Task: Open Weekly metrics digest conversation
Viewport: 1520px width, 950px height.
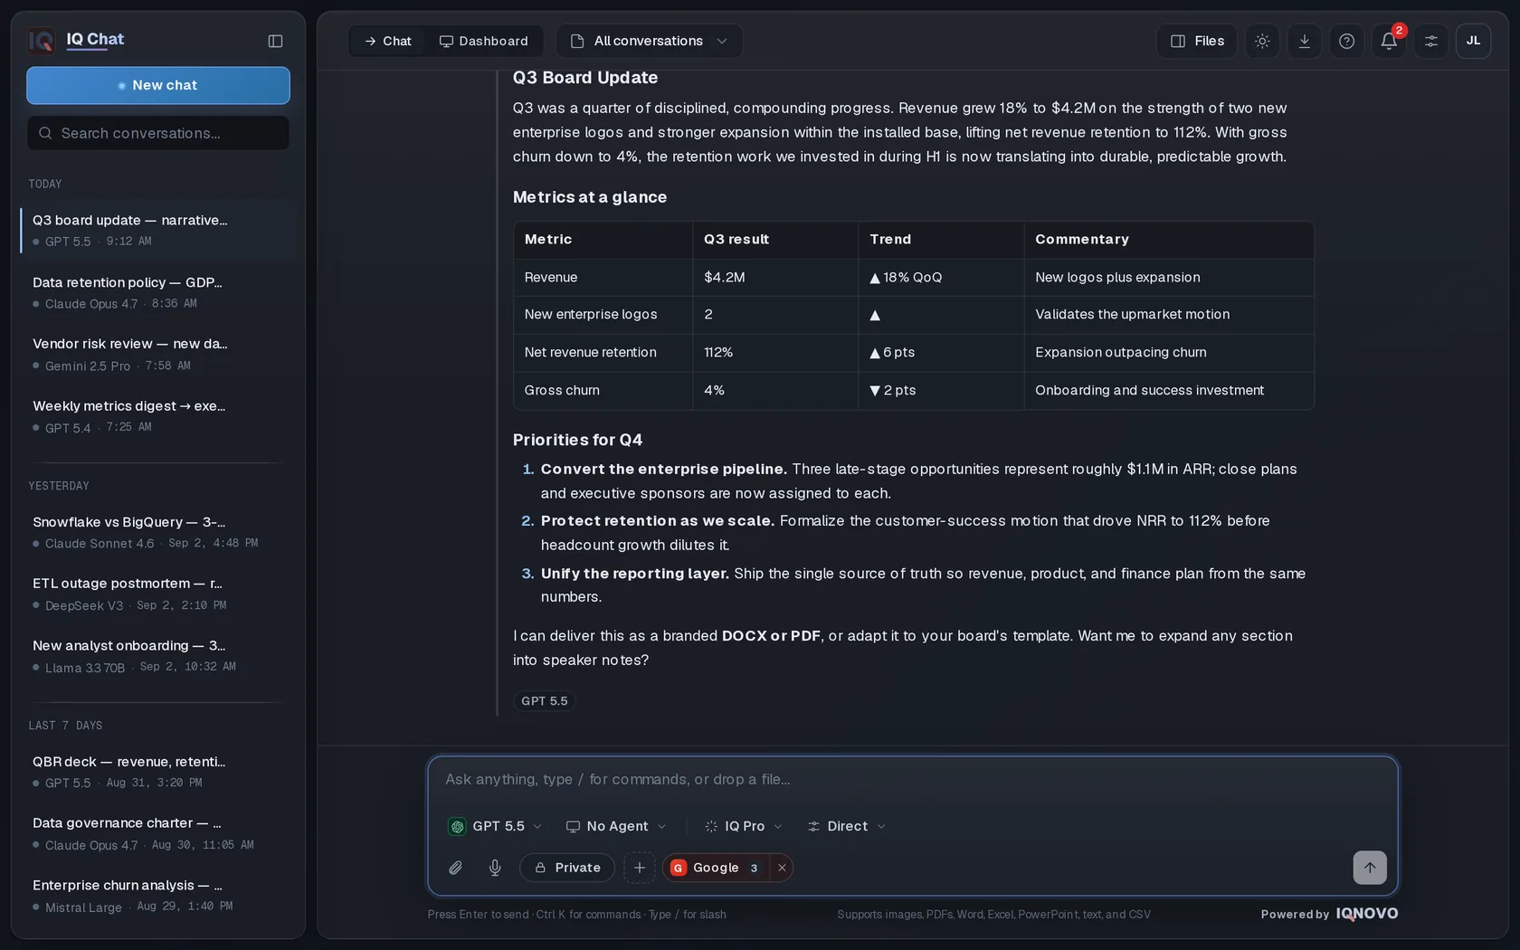Action: 158,416
